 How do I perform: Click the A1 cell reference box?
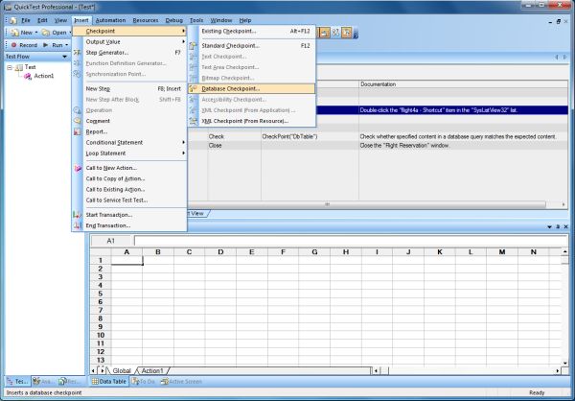click(111, 241)
